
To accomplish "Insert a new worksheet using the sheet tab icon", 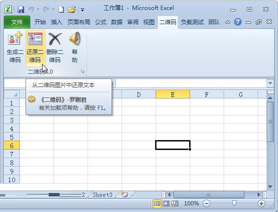I will click(125, 194).
